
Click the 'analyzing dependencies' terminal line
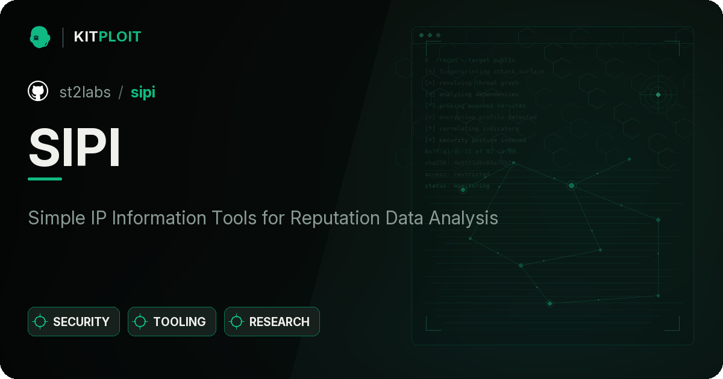(x=471, y=94)
